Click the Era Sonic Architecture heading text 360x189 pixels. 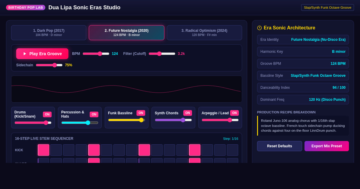click(289, 28)
